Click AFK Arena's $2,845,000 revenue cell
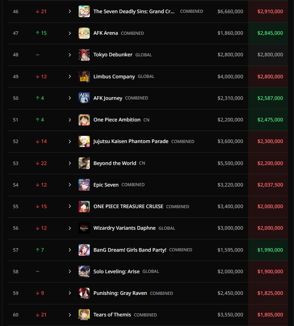Screen dimensions: 294x326 [270, 33]
